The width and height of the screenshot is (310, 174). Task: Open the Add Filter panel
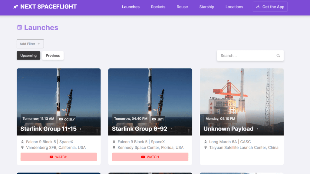[x=30, y=43]
